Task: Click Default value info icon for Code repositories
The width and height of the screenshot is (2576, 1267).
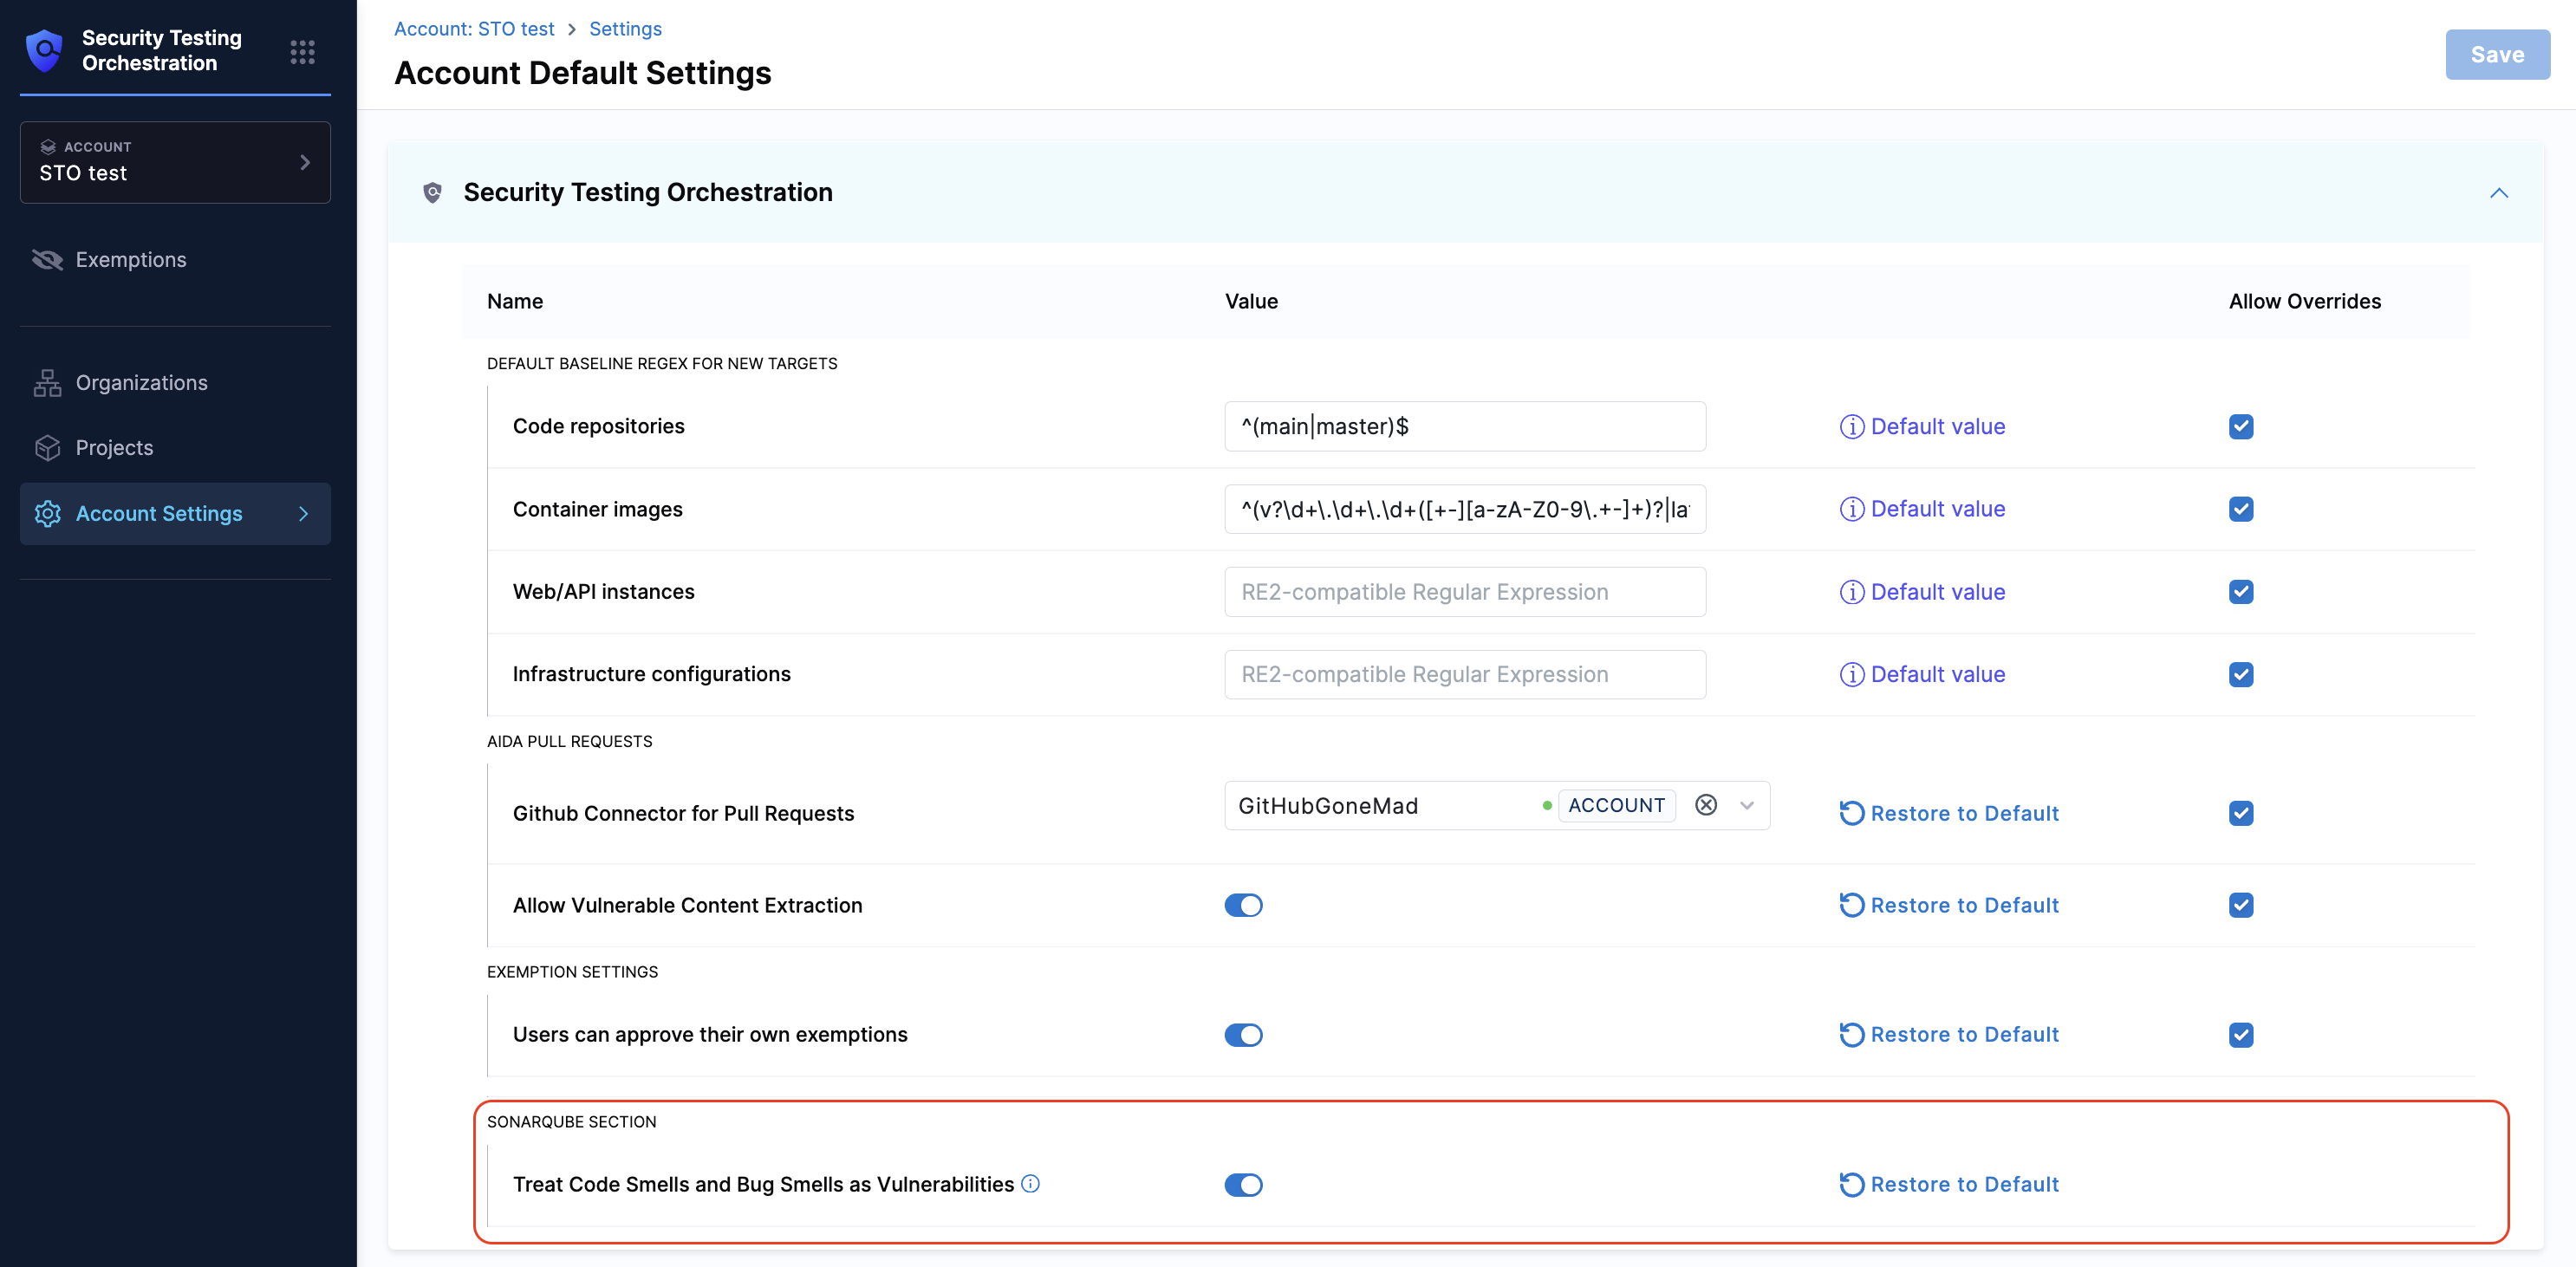Action: (x=1851, y=427)
